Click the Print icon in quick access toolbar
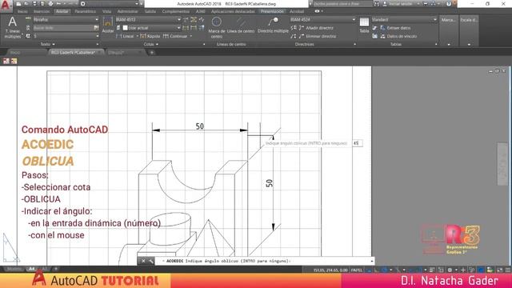Screen dimensions: 512x288 click(x=50, y=4)
